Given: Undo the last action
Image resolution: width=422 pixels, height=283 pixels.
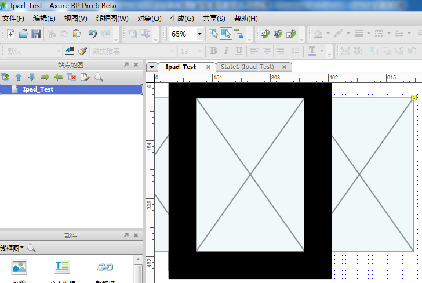Looking at the screenshot, I should point(93,34).
